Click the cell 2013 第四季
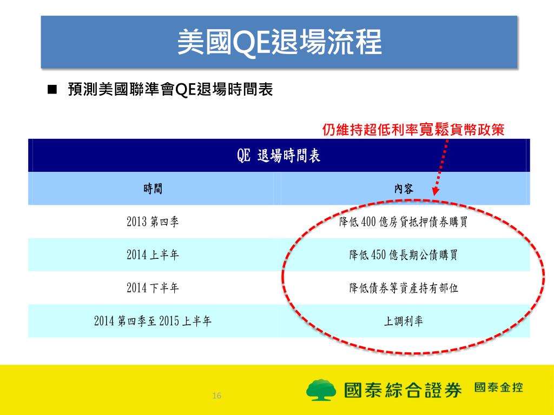Screen dimensions: 554x415 (x=153, y=222)
